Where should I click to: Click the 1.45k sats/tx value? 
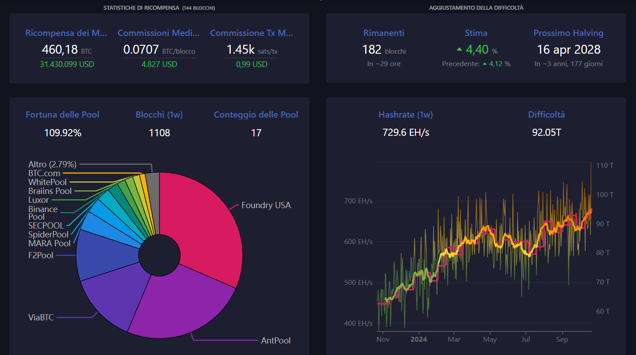pos(252,50)
